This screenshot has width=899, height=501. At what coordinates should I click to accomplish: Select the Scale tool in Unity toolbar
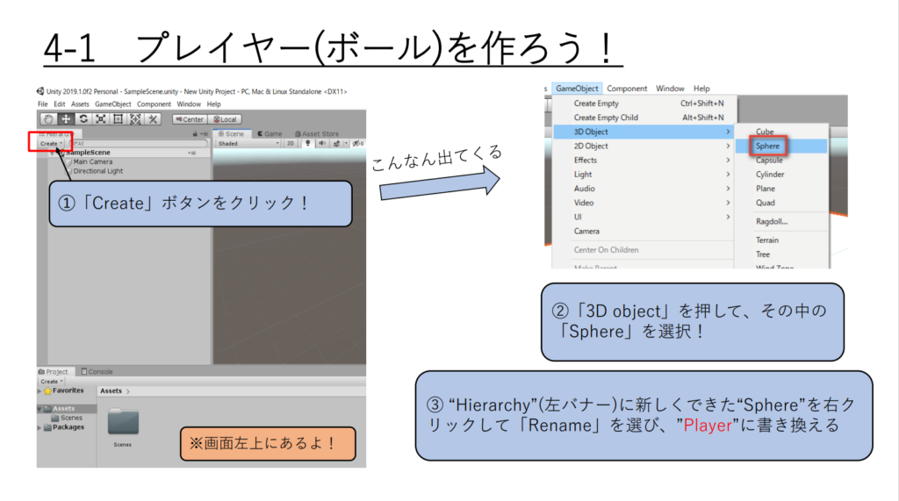tap(100, 119)
